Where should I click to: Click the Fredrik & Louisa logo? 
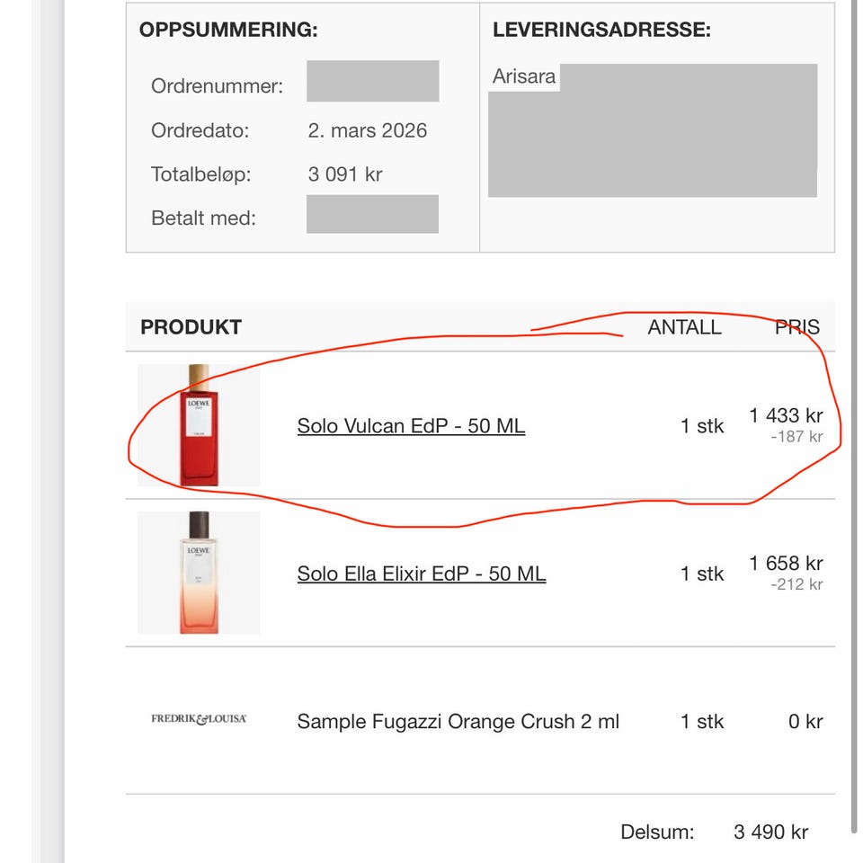199,719
